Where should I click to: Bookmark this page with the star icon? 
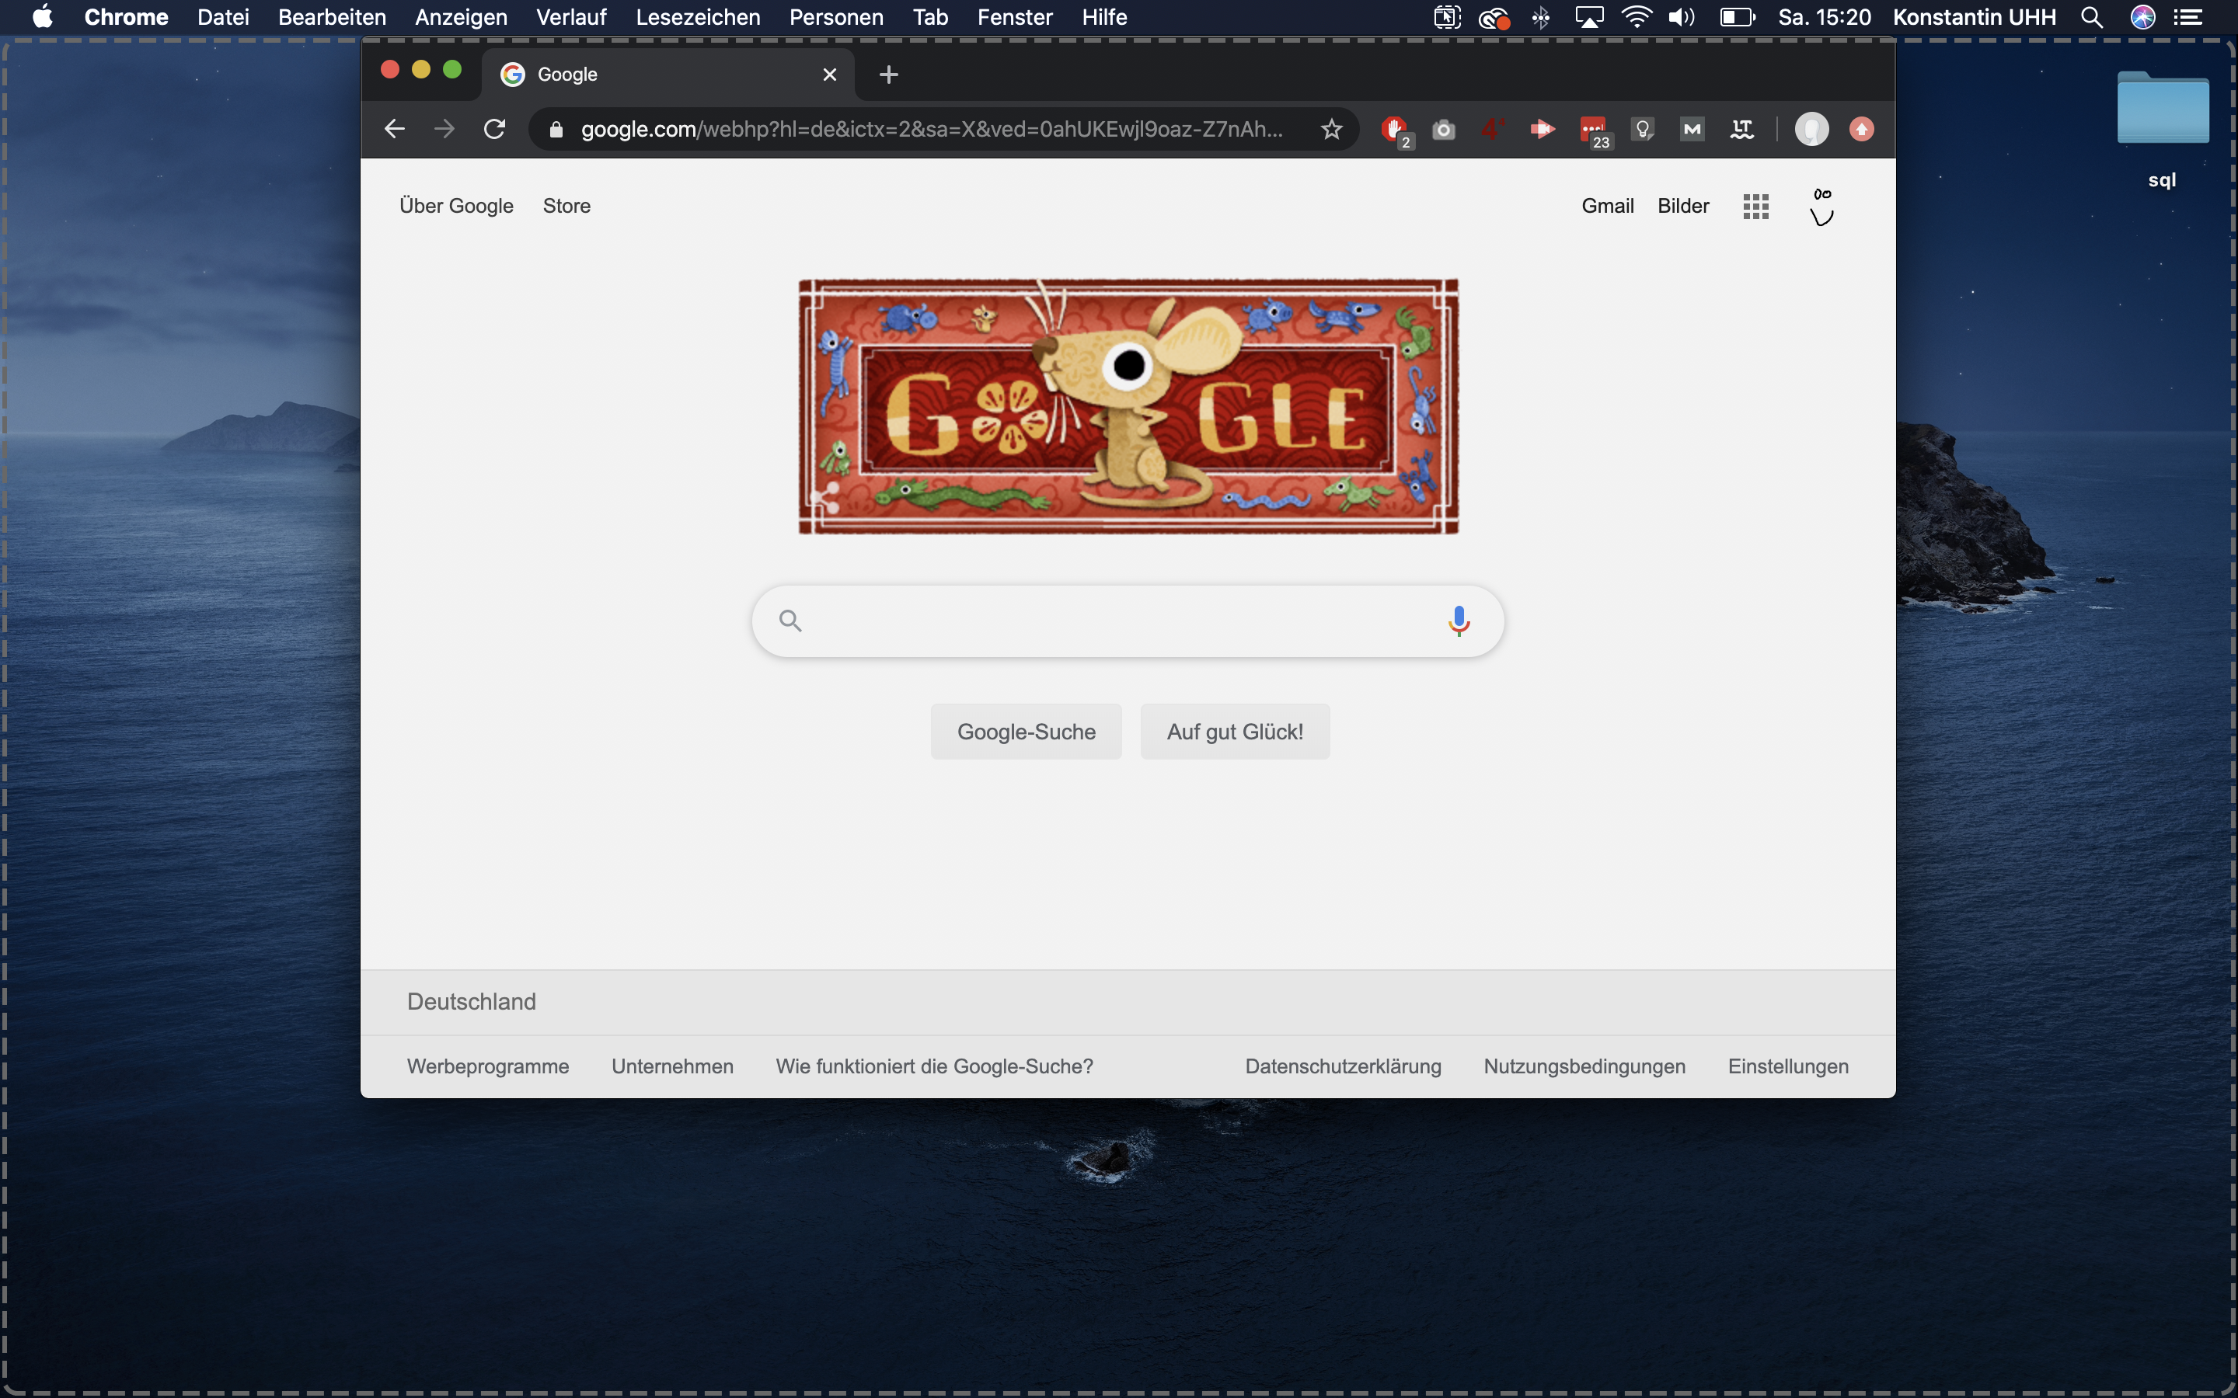coord(1331,130)
